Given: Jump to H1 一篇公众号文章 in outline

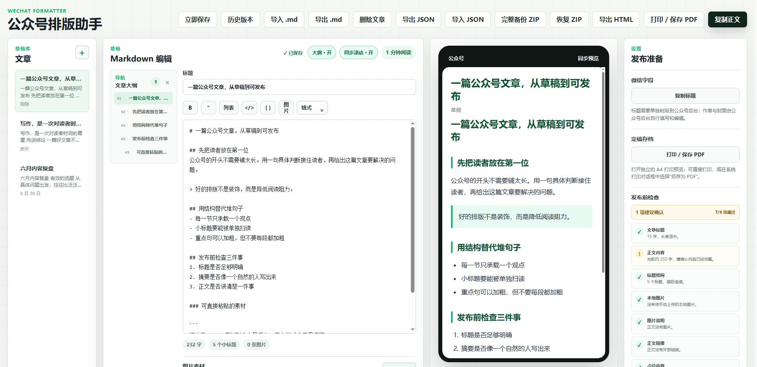Looking at the screenshot, I should [143, 98].
